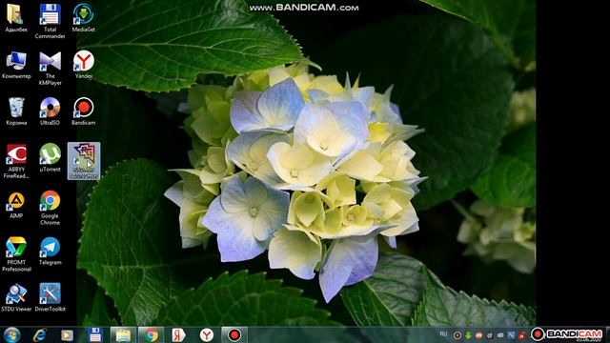Click the RU language indicator
The width and height of the screenshot is (610, 343).
pyautogui.click(x=443, y=334)
